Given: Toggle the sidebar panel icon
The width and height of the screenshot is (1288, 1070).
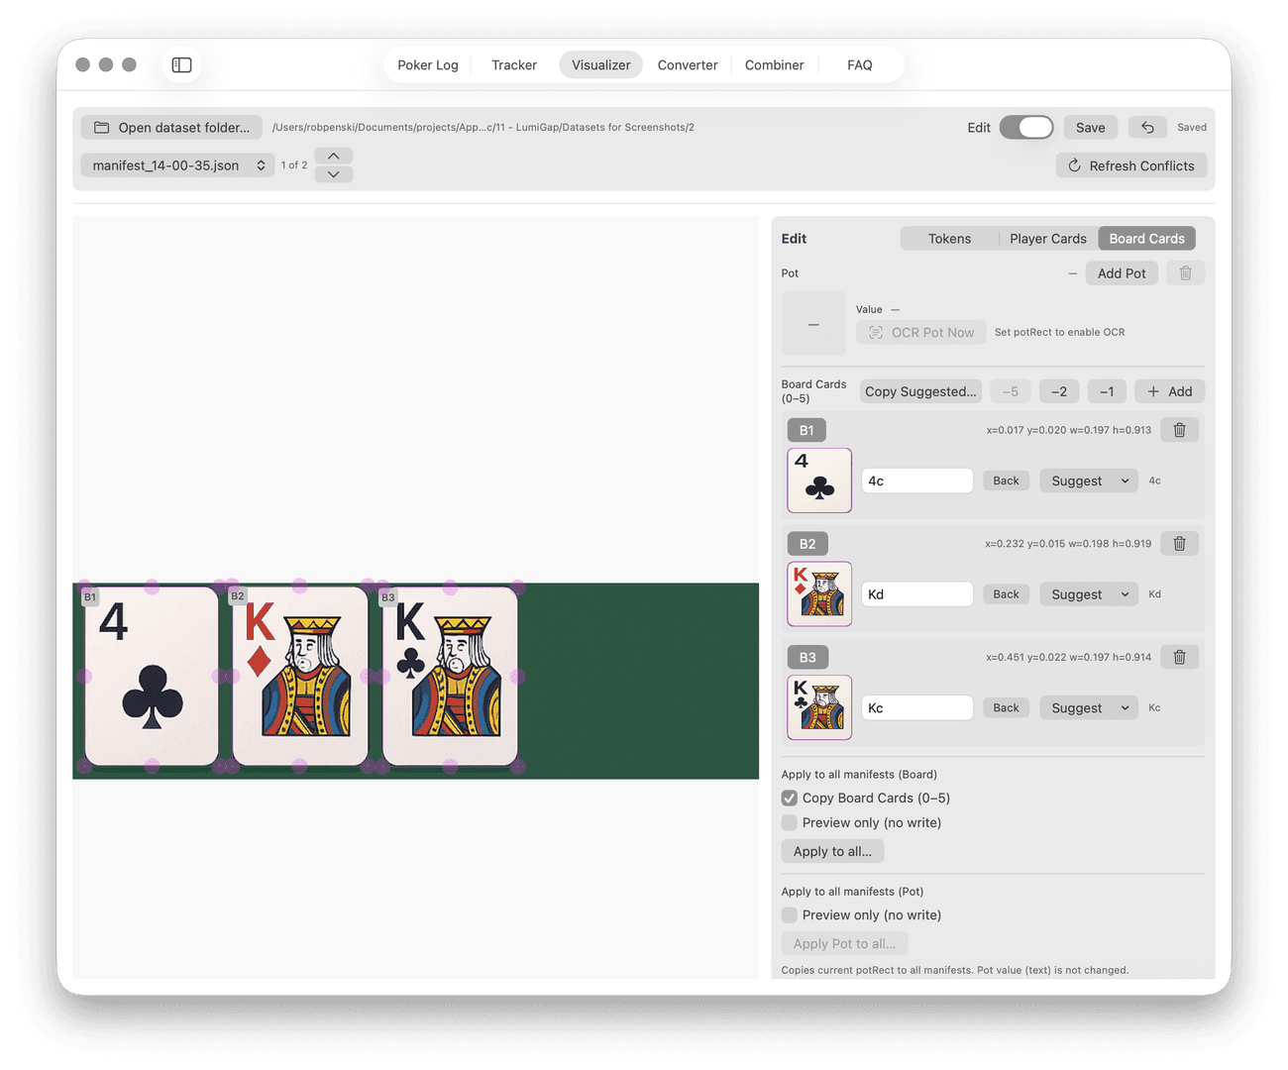Looking at the screenshot, I should [x=181, y=64].
